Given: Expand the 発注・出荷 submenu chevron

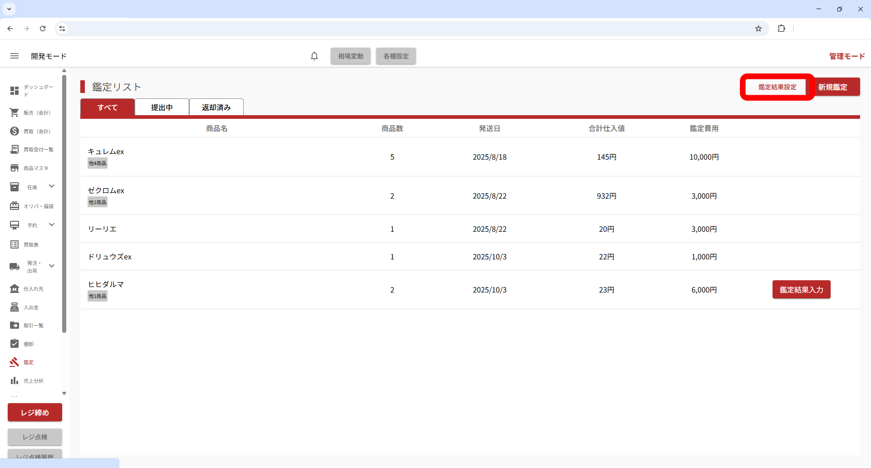Looking at the screenshot, I should click(x=52, y=266).
